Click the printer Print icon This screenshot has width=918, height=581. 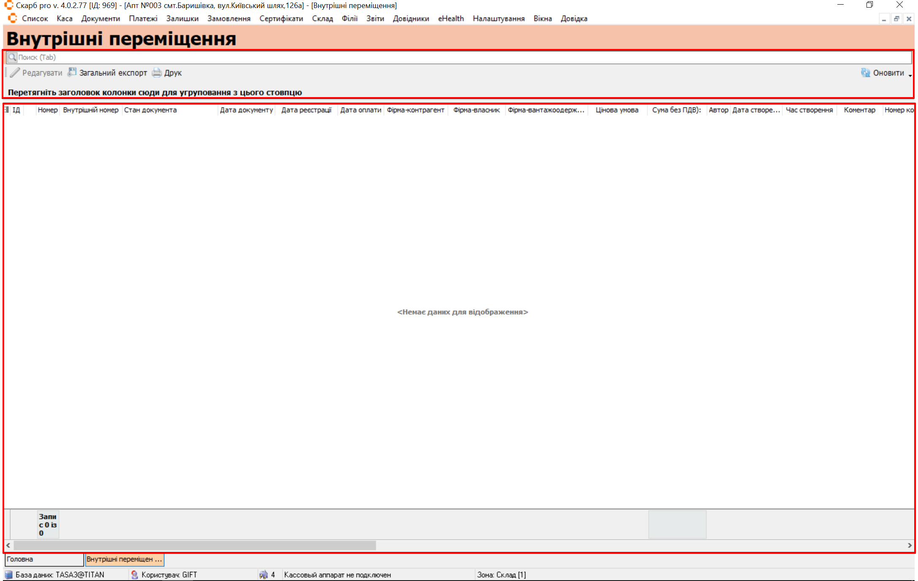pos(157,73)
